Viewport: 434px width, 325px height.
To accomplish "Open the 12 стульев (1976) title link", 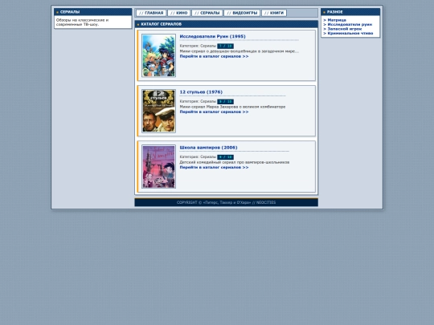I will click(201, 92).
